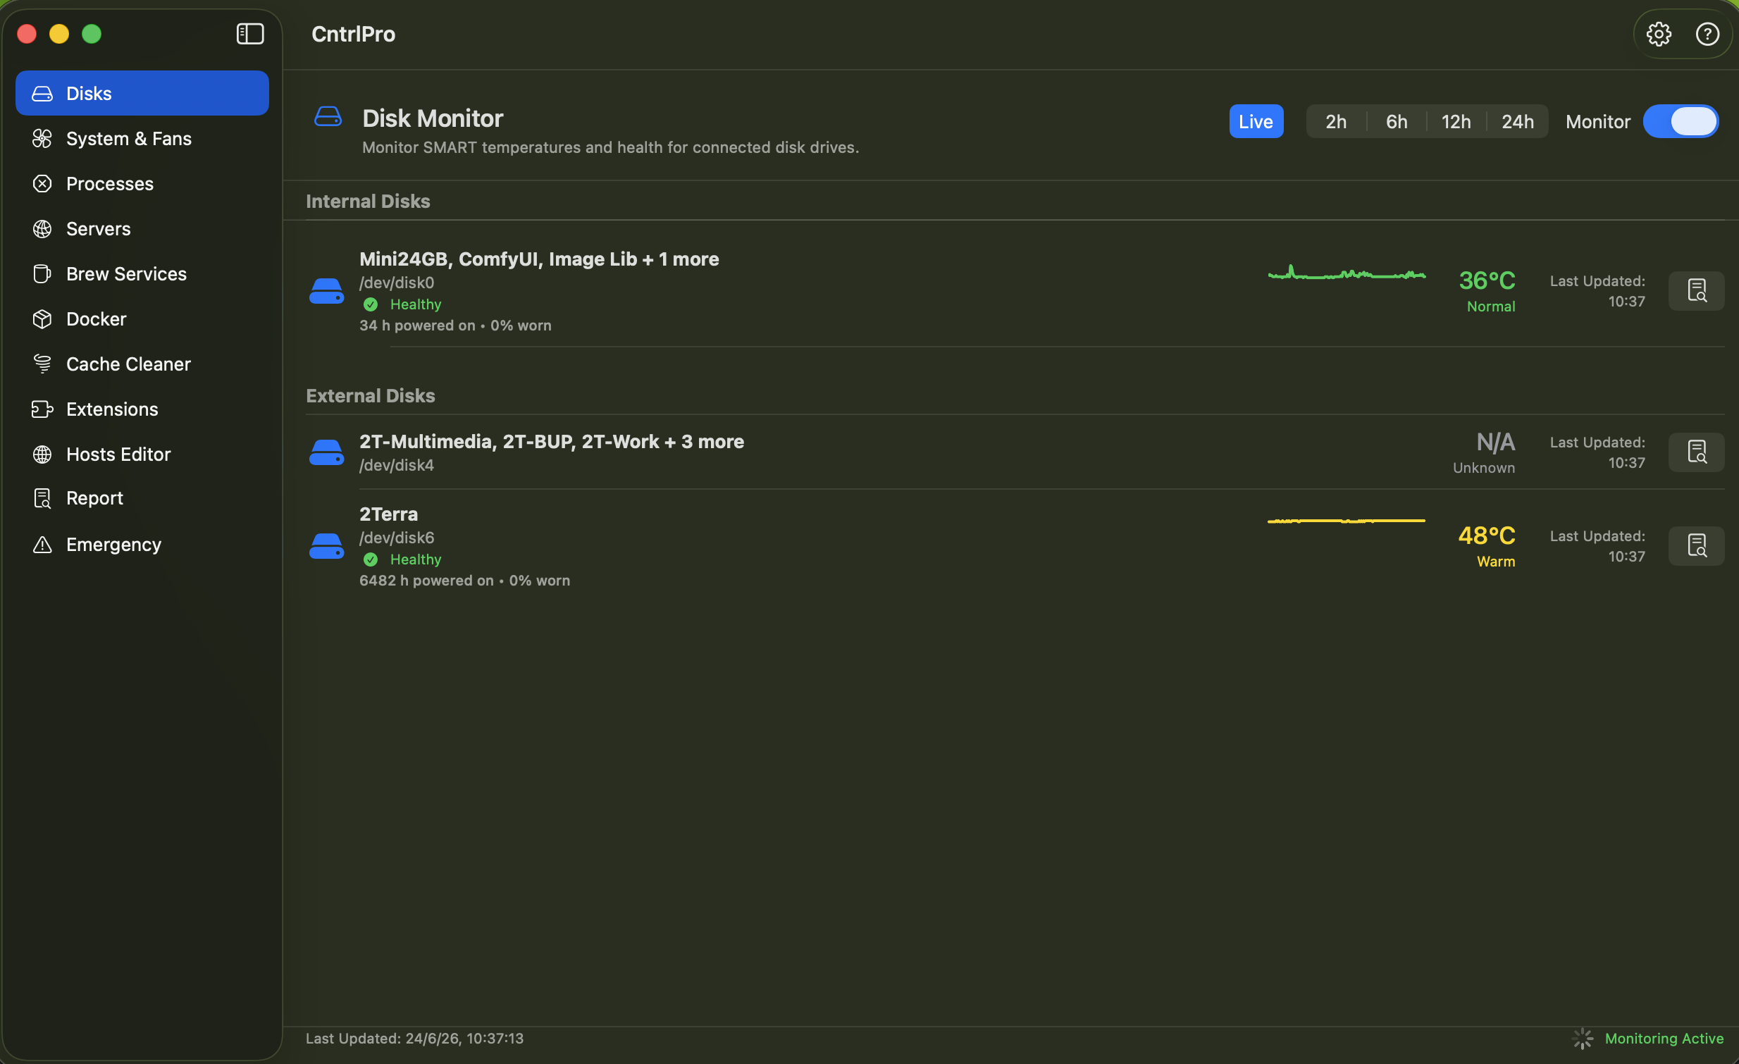Open SMART details for /dev/disk0
The width and height of the screenshot is (1739, 1064).
click(x=1696, y=291)
